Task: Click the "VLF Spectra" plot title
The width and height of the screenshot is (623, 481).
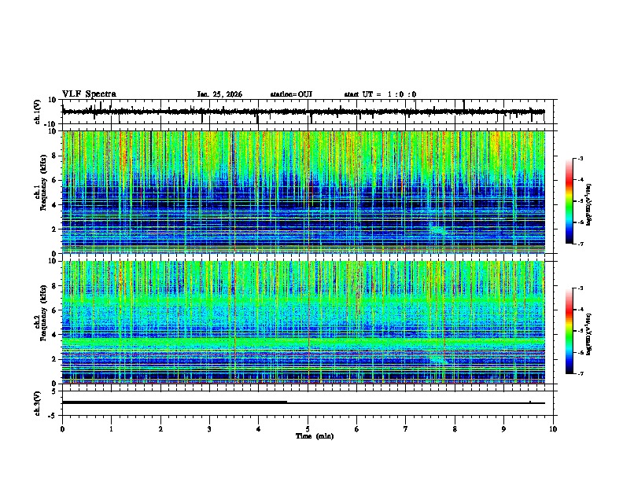Action: point(90,94)
